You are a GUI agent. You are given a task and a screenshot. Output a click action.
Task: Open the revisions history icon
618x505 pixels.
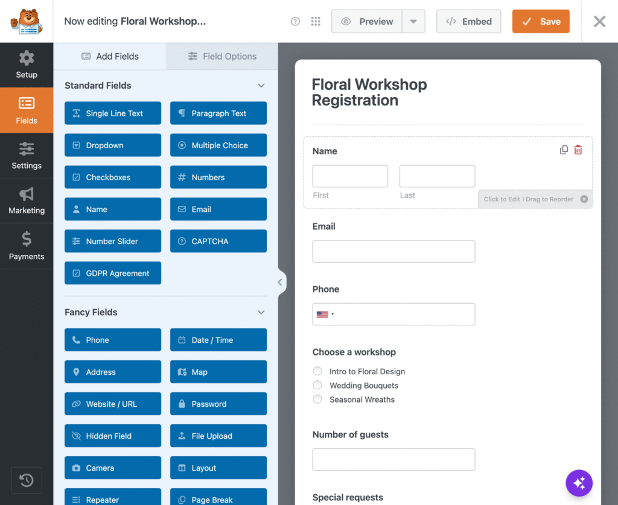pos(27,480)
